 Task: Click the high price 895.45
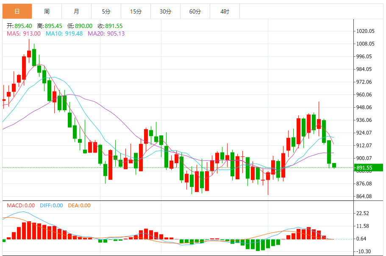click(x=53, y=26)
